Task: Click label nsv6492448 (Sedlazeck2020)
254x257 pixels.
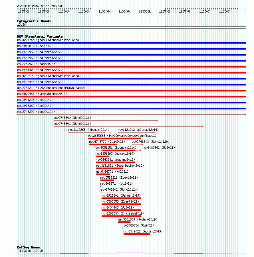Action: tap(39, 82)
